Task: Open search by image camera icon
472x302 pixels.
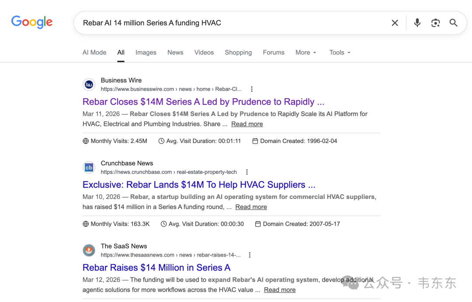Action: coord(435,23)
